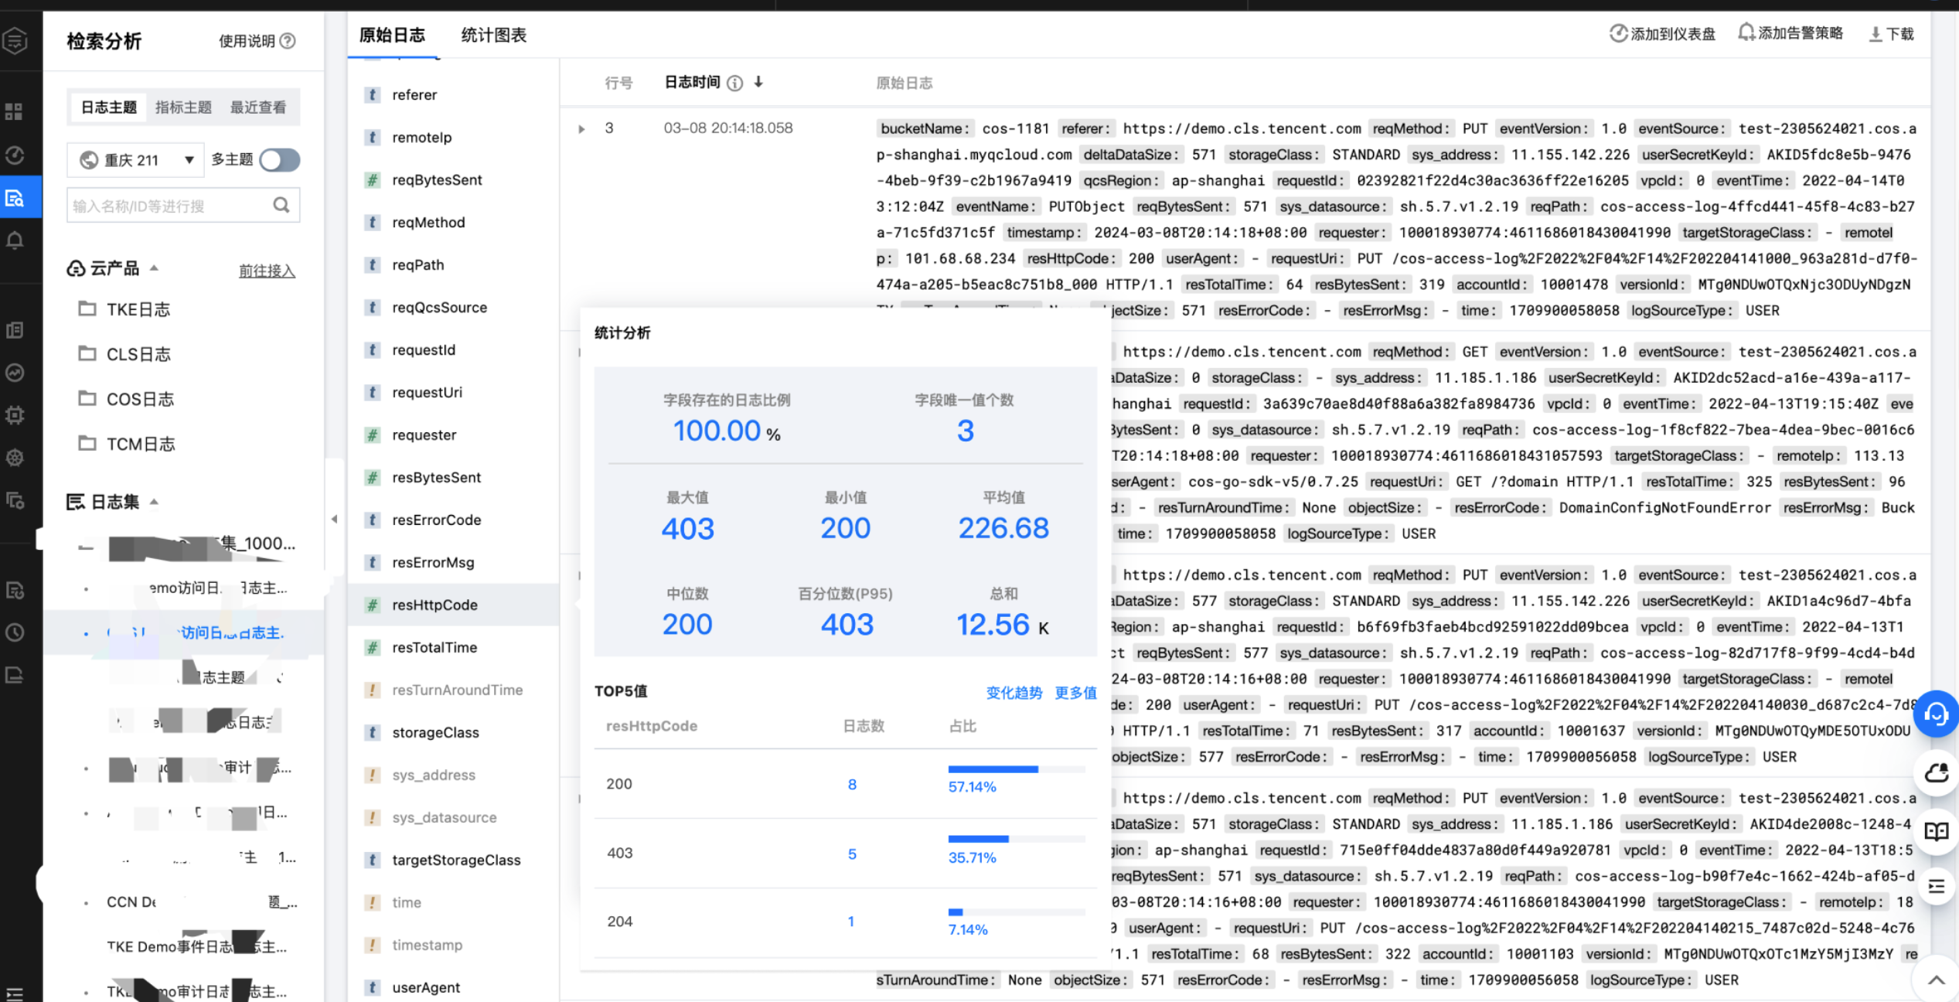Toggle the 多主题 switch
Image resolution: width=1959 pixels, height=1002 pixels.
280,160
